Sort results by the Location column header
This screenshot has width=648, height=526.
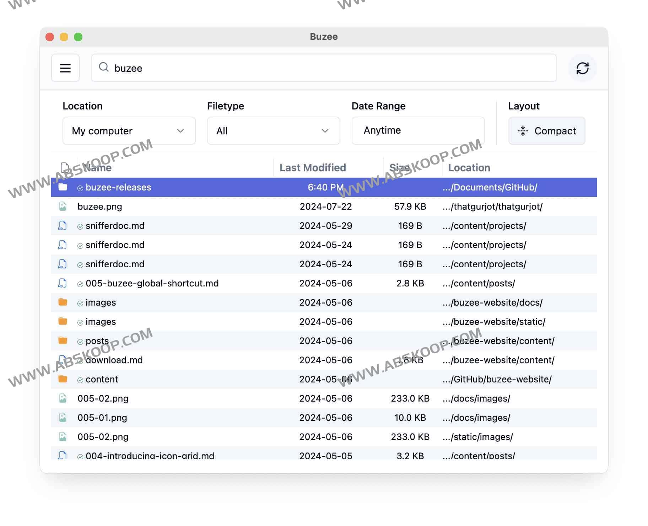pos(469,168)
